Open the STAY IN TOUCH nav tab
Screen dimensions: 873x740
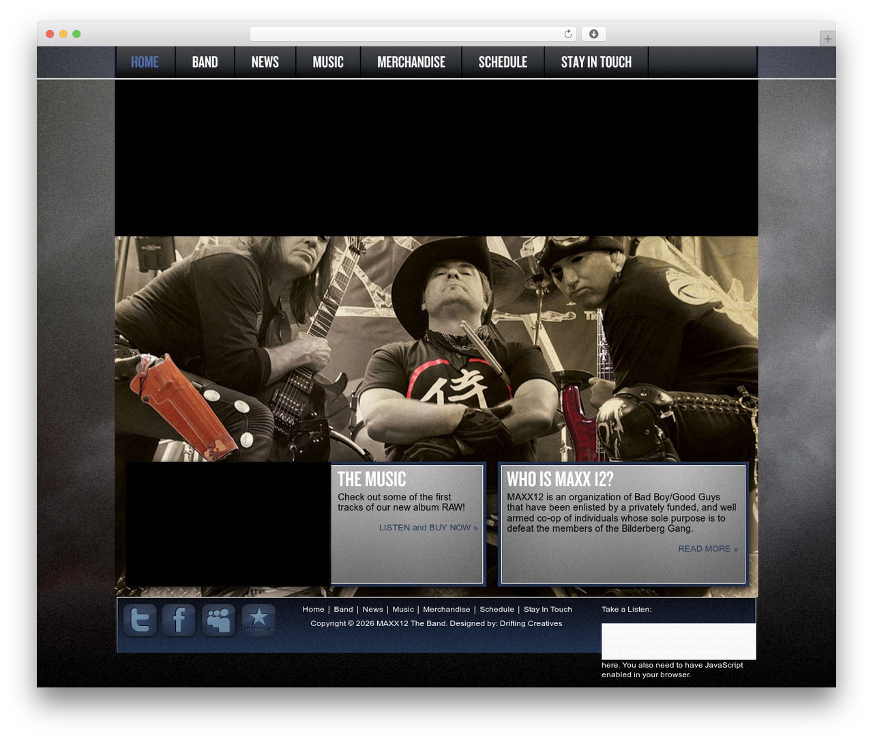pyautogui.click(x=597, y=62)
